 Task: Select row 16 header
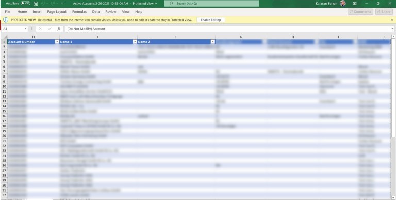(4, 116)
